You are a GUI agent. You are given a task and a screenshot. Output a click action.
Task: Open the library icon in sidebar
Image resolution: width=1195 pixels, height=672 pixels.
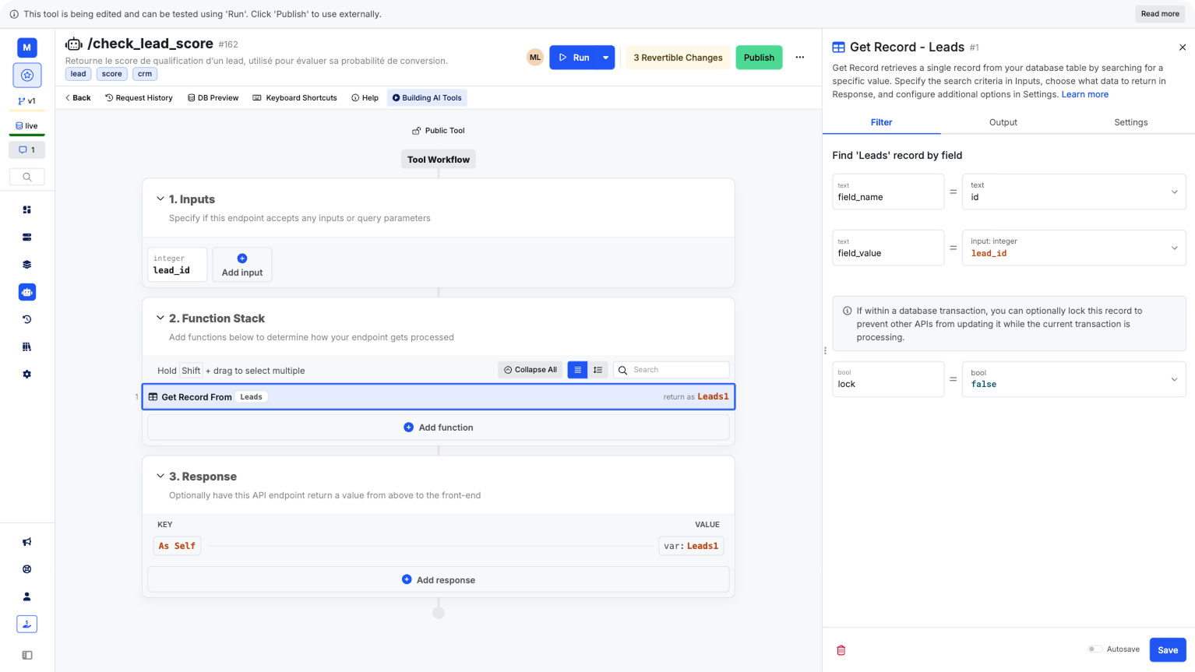pyautogui.click(x=27, y=347)
